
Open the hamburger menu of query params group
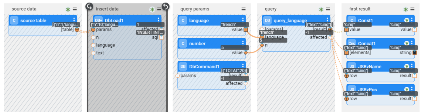(x=243, y=9)
